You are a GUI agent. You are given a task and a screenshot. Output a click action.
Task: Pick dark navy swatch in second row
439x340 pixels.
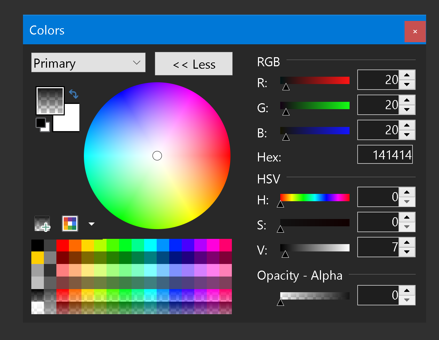[175, 258]
